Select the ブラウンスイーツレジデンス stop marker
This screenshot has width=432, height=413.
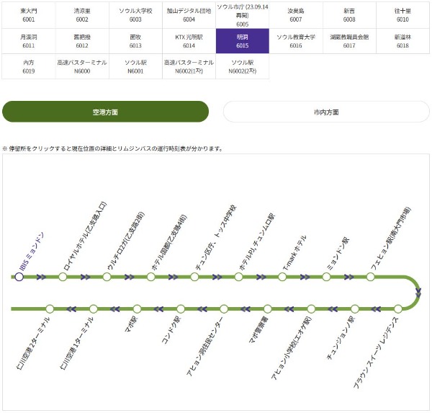(398, 308)
